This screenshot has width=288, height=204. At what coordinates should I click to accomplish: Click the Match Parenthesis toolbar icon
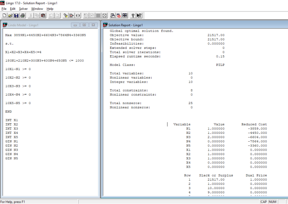[x=78, y=15]
